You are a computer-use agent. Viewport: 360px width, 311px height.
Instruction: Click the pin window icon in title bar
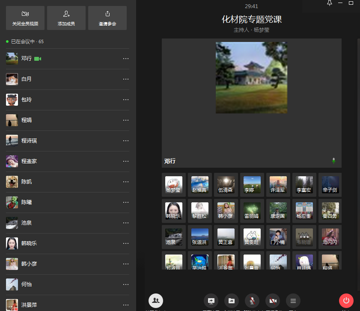click(330, 3)
